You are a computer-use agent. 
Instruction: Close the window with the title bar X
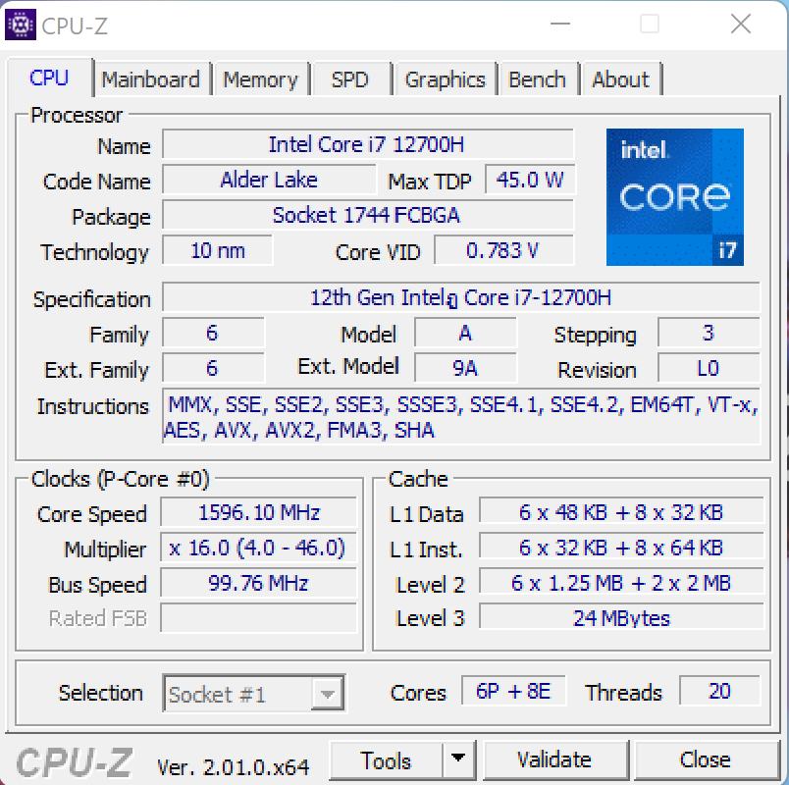[x=741, y=24]
